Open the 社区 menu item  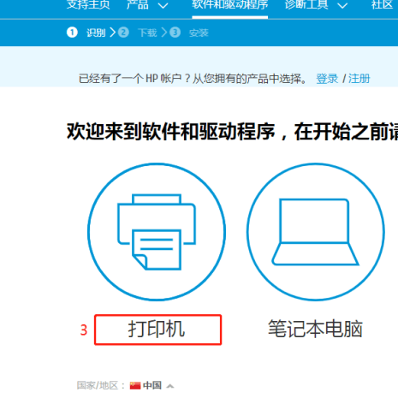[382, 5]
